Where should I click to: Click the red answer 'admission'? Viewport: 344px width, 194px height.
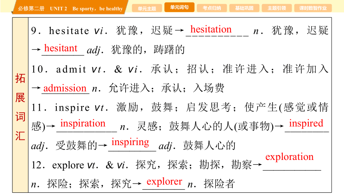click(x=65, y=88)
